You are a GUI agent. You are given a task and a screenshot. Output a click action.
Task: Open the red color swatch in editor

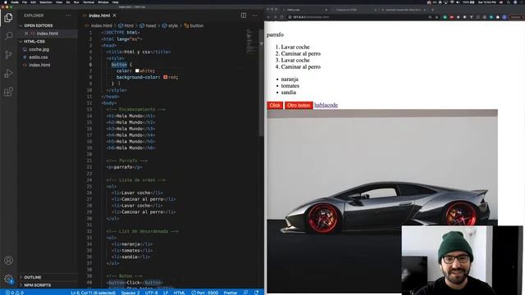click(x=166, y=77)
